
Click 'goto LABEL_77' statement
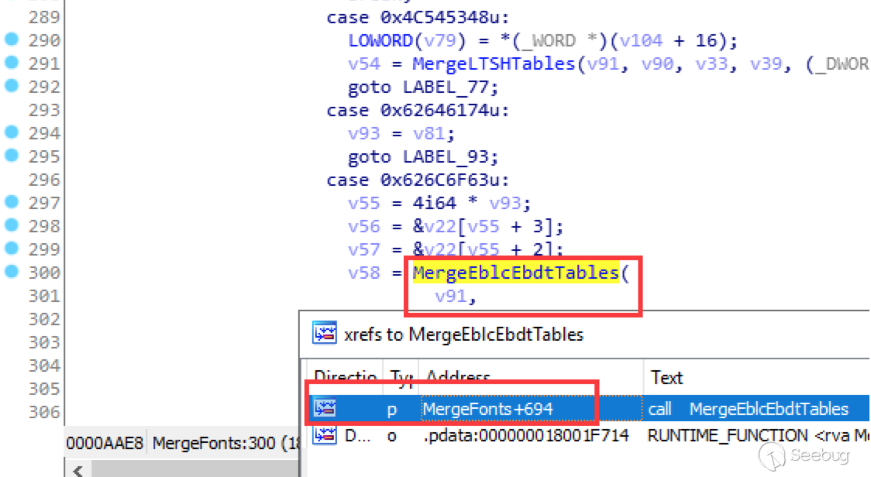pyautogui.click(x=423, y=87)
